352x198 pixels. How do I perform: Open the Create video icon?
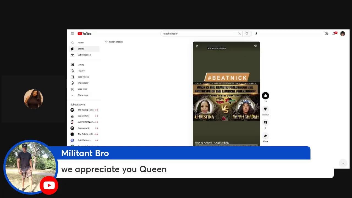(x=326, y=34)
